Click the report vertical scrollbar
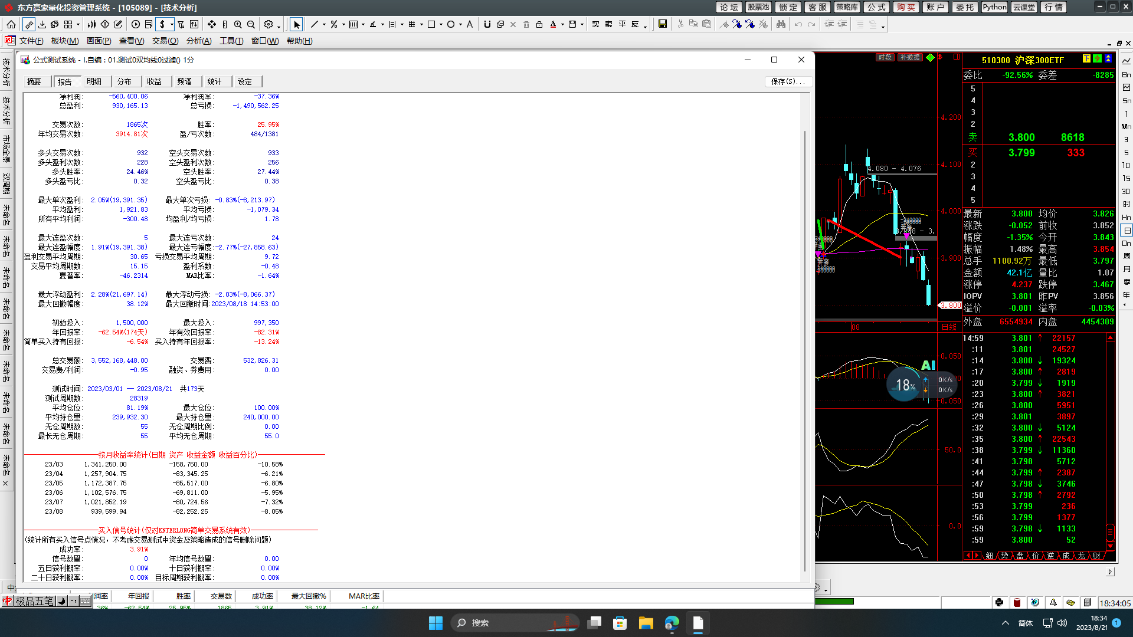Screen dimensions: 1133x637 [x=804, y=350]
